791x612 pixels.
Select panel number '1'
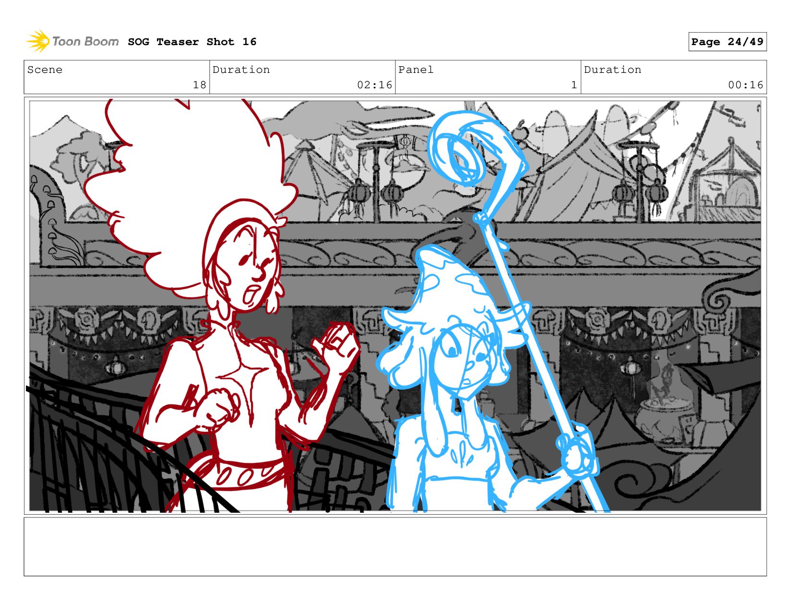pyautogui.click(x=574, y=85)
